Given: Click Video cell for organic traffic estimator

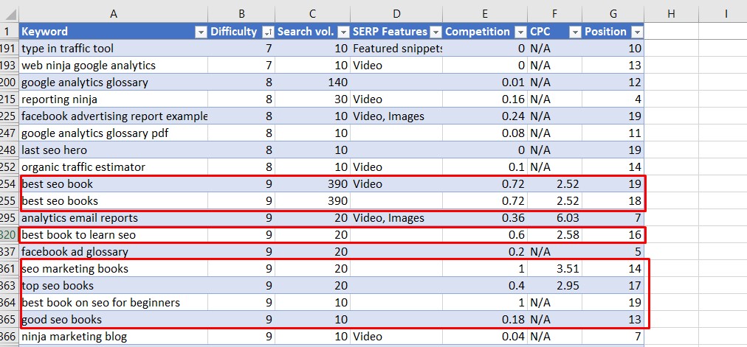Looking at the screenshot, I should tap(396, 167).
